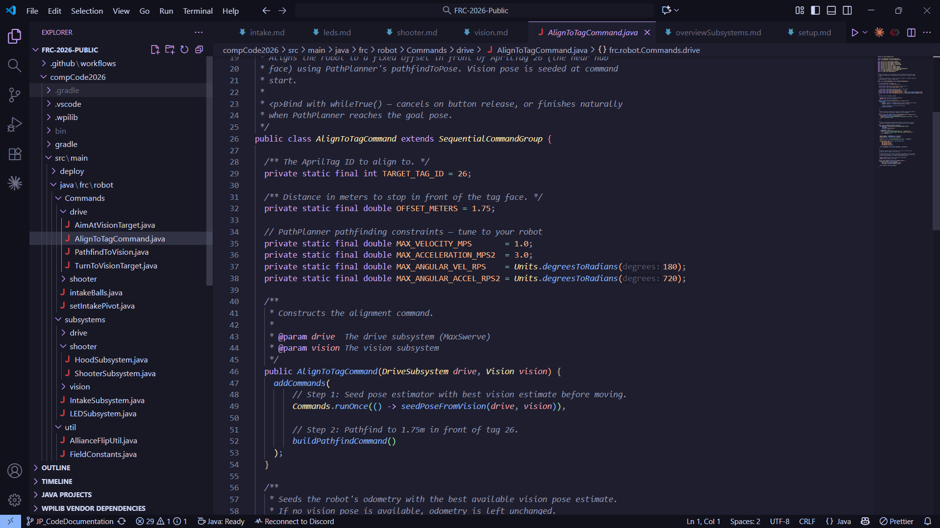
Task: Switch to the setup.md tab
Action: 810,32
